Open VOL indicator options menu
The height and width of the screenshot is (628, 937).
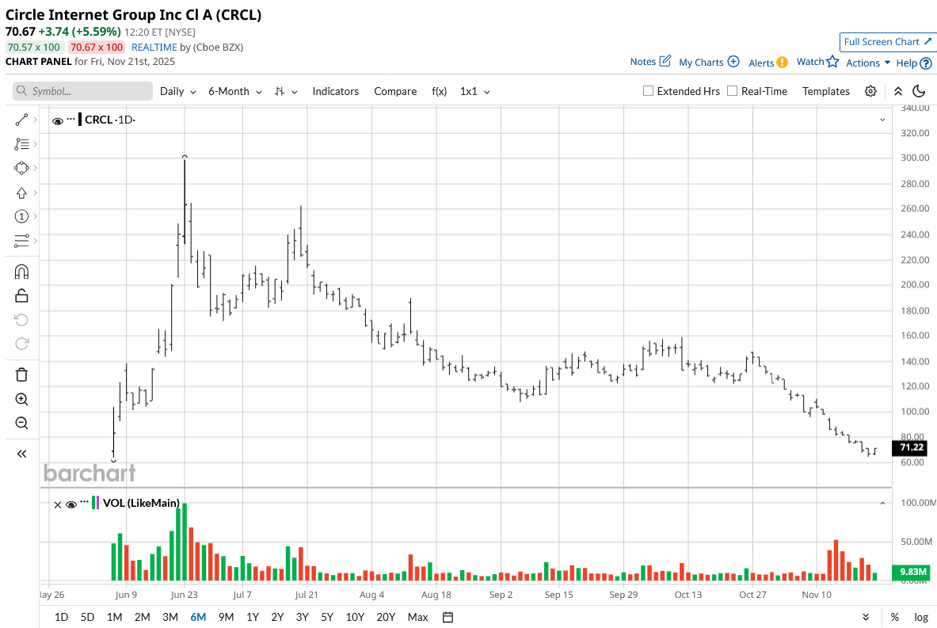click(x=84, y=502)
